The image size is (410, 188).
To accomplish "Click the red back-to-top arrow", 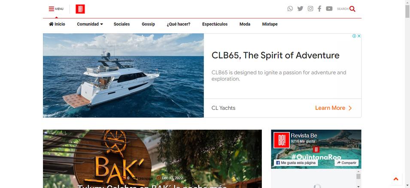I will (x=396, y=179).
